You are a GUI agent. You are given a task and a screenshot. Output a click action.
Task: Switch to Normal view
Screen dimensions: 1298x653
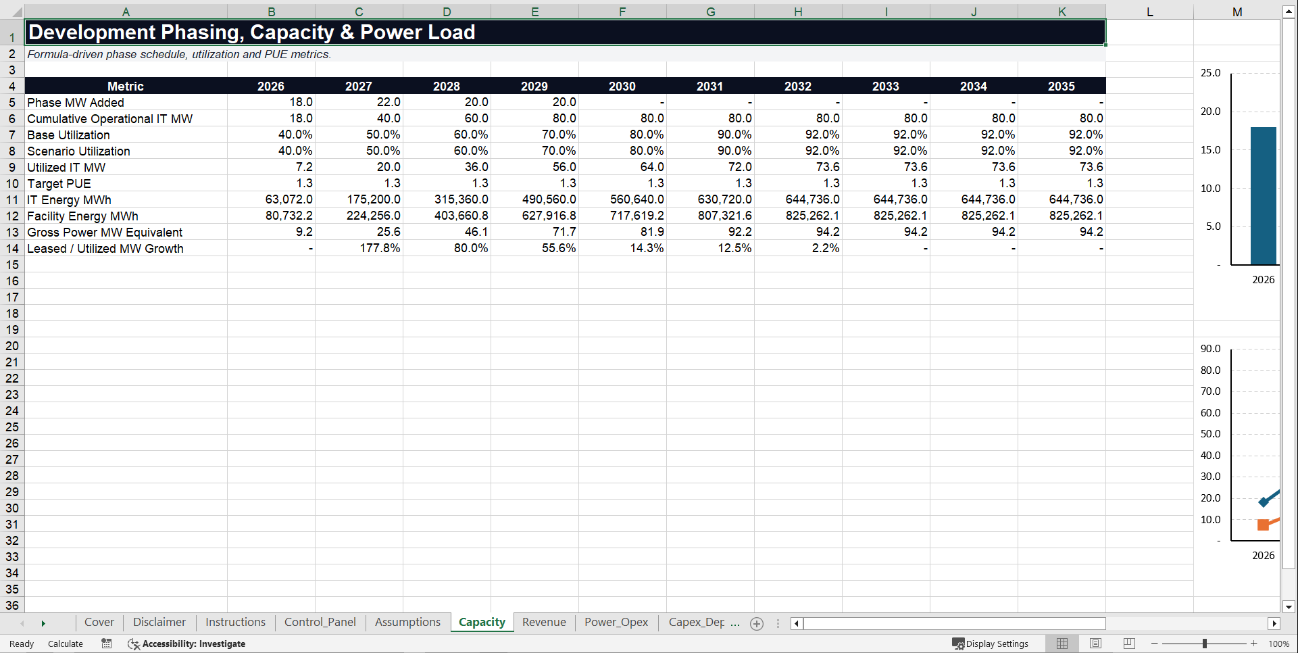1062,644
